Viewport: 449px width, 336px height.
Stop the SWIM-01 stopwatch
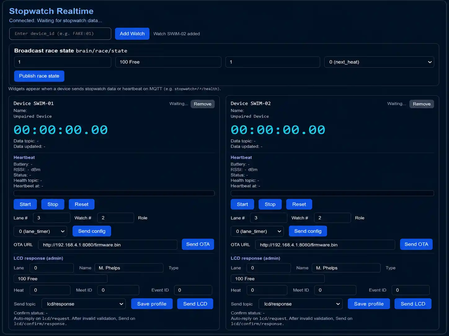coord(53,204)
